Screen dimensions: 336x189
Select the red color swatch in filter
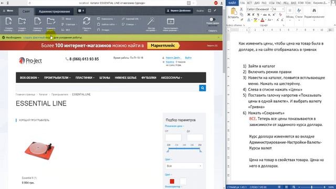point(172,182)
